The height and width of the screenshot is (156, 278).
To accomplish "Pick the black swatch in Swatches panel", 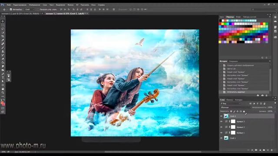I will tap(220, 20).
